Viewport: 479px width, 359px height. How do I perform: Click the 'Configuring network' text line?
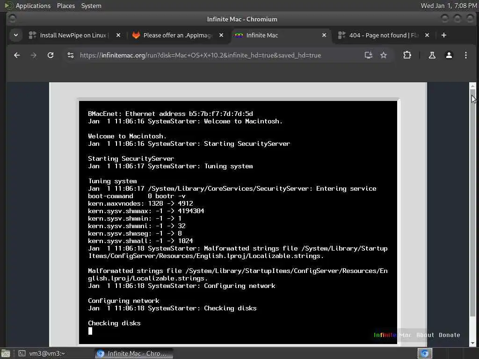123,301
